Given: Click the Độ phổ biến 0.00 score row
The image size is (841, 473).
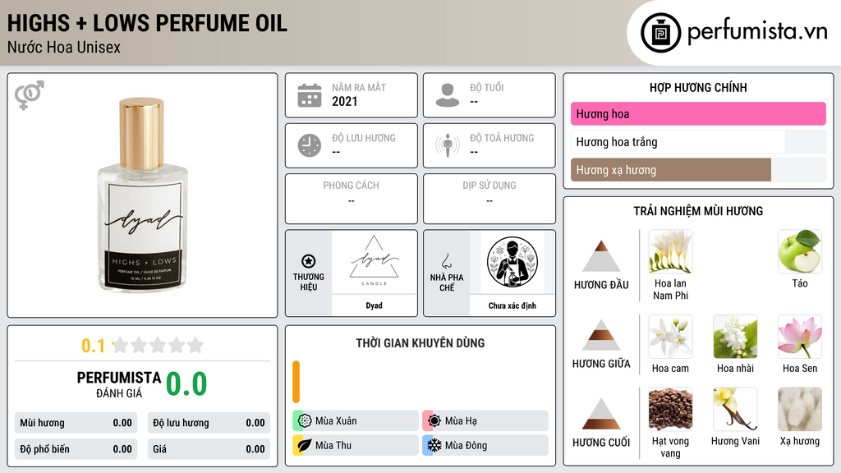Looking at the screenshot, I should pyautogui.click(x=76, y=449).
